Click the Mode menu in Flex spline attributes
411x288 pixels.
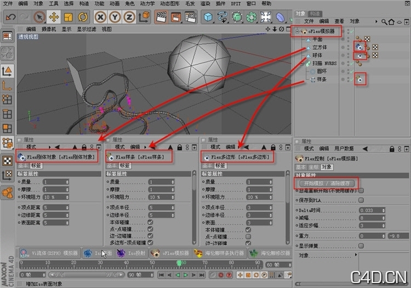point(120,147)
